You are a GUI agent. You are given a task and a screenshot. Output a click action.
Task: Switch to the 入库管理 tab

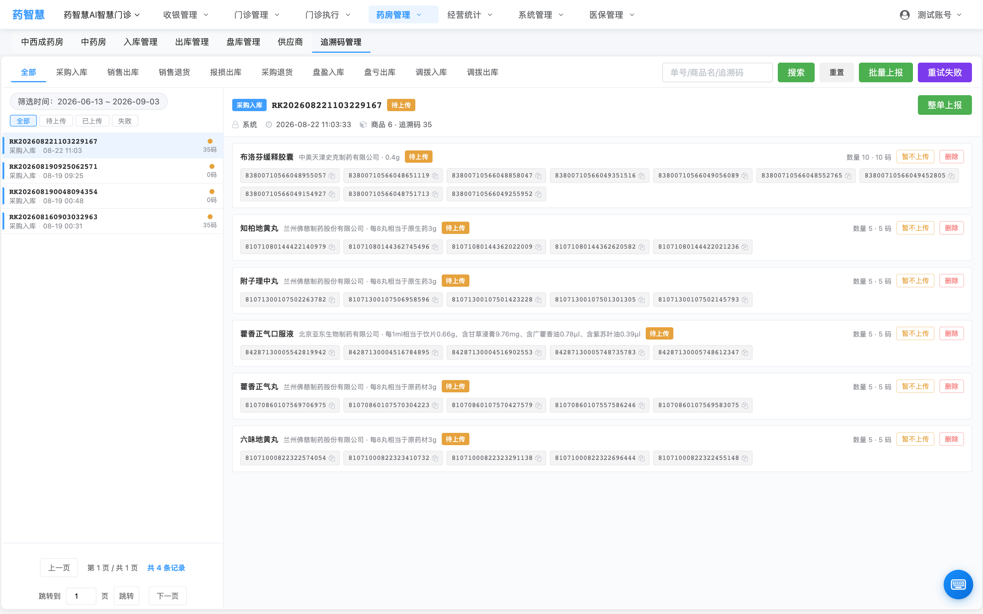point(141,42)
